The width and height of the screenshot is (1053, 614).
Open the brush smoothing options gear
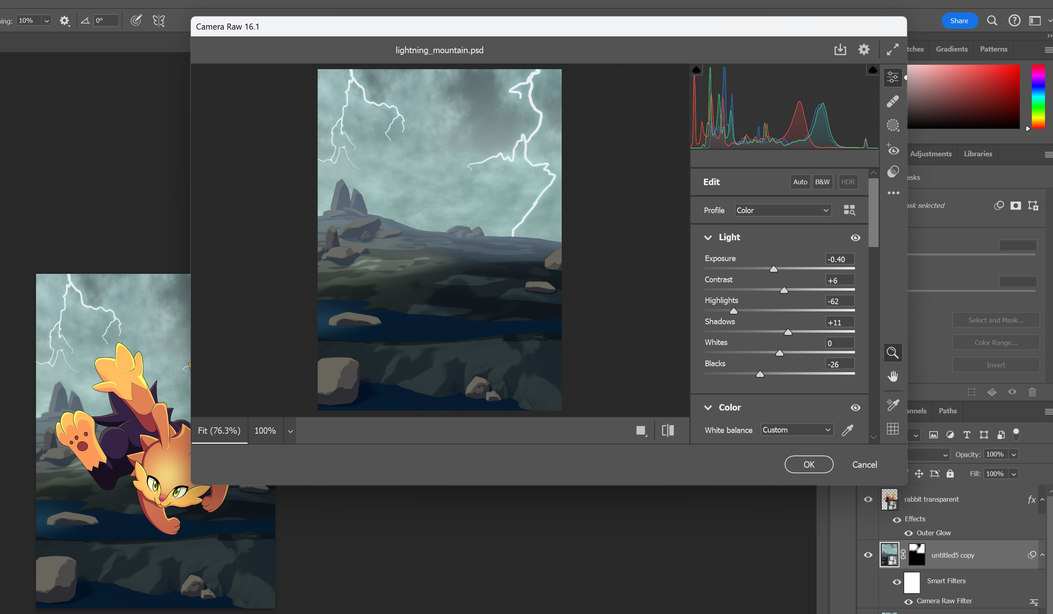coord(64,20)
